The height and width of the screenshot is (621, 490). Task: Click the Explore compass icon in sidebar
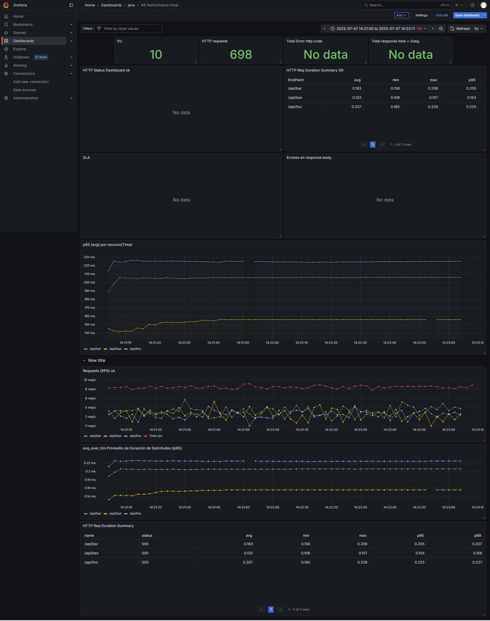click(x=6, y=49)
